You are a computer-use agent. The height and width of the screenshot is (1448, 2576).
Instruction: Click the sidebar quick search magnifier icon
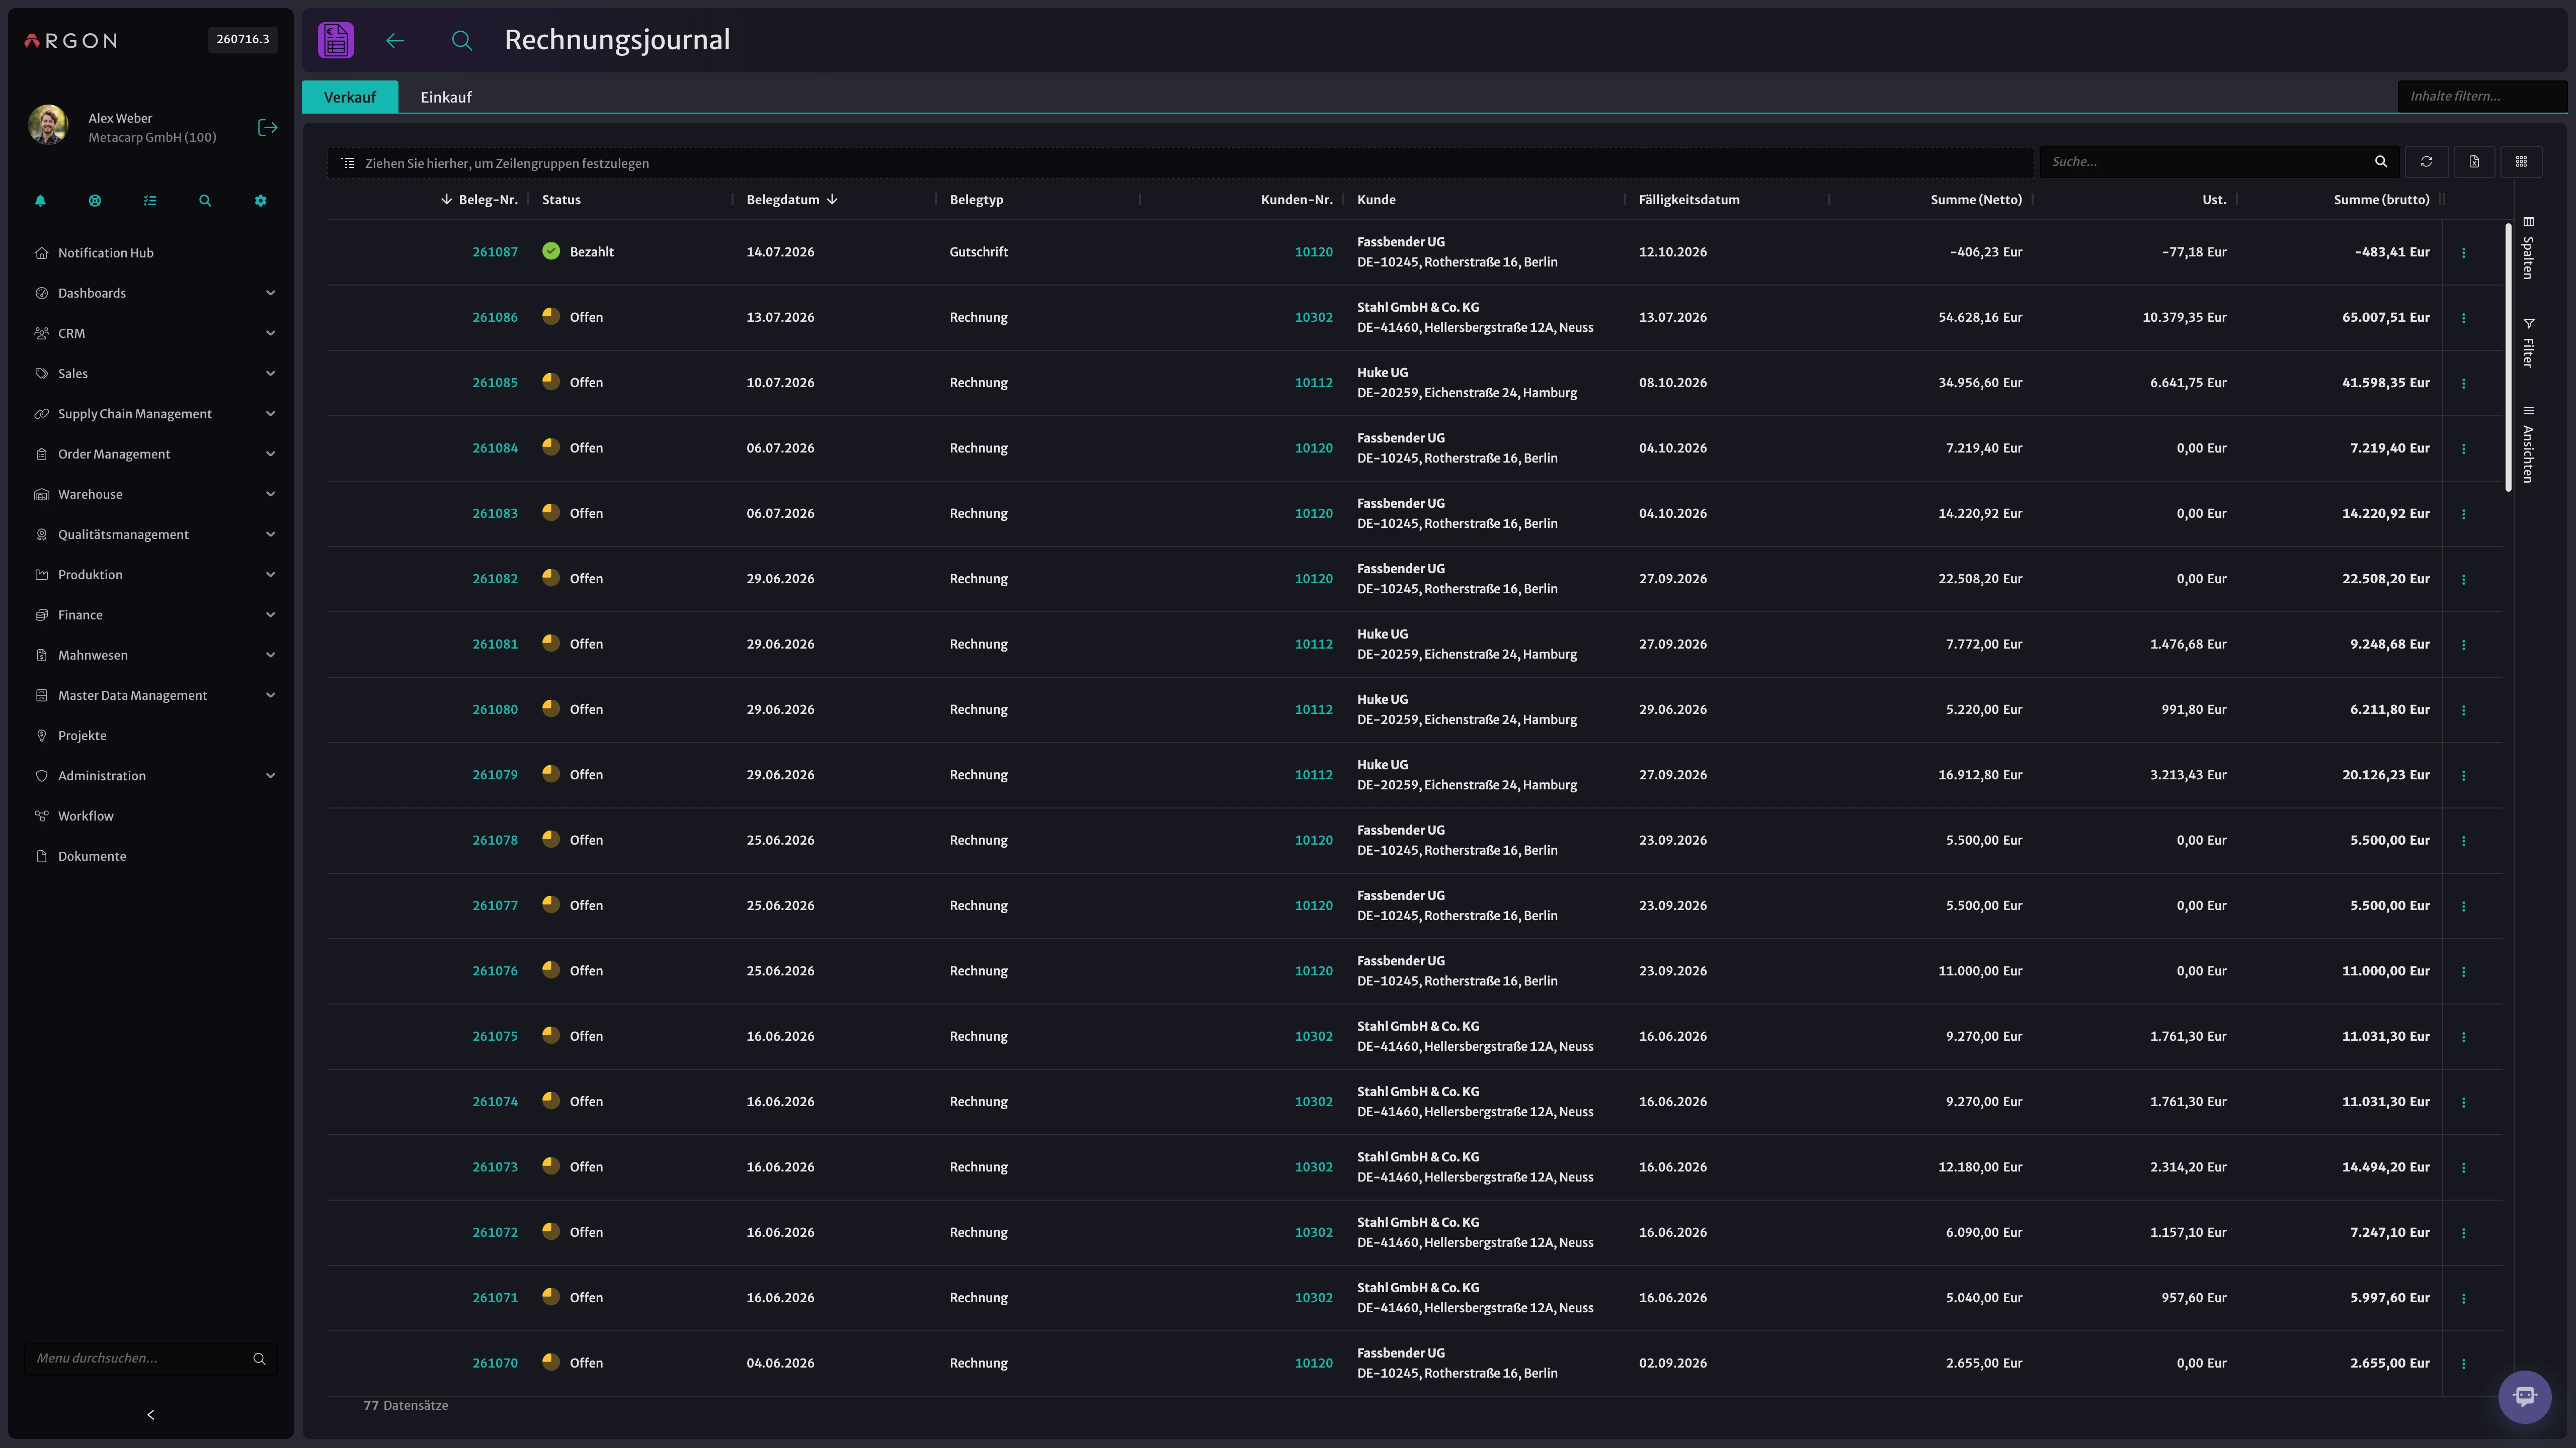(x=205, y=201)
